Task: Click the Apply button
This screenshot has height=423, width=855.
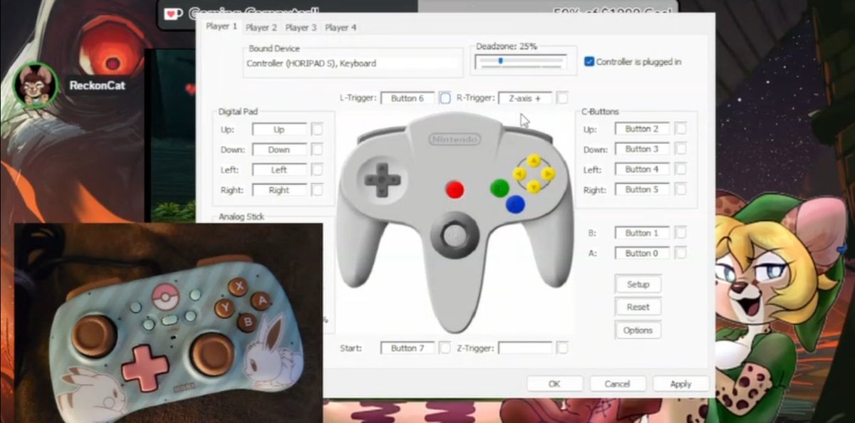Action: pyautogui.click(x=680, y=384)
